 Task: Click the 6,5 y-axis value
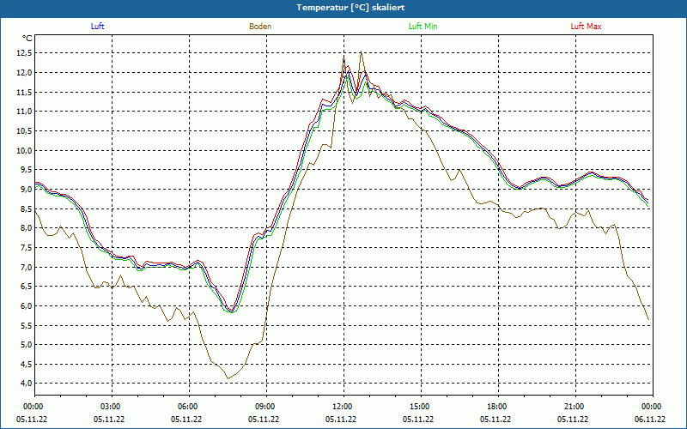click(26, 287)
